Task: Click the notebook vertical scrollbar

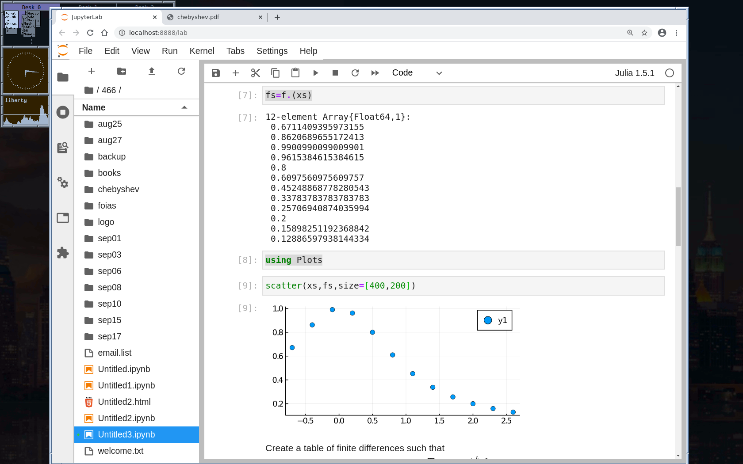Action: tap(678, 217)
